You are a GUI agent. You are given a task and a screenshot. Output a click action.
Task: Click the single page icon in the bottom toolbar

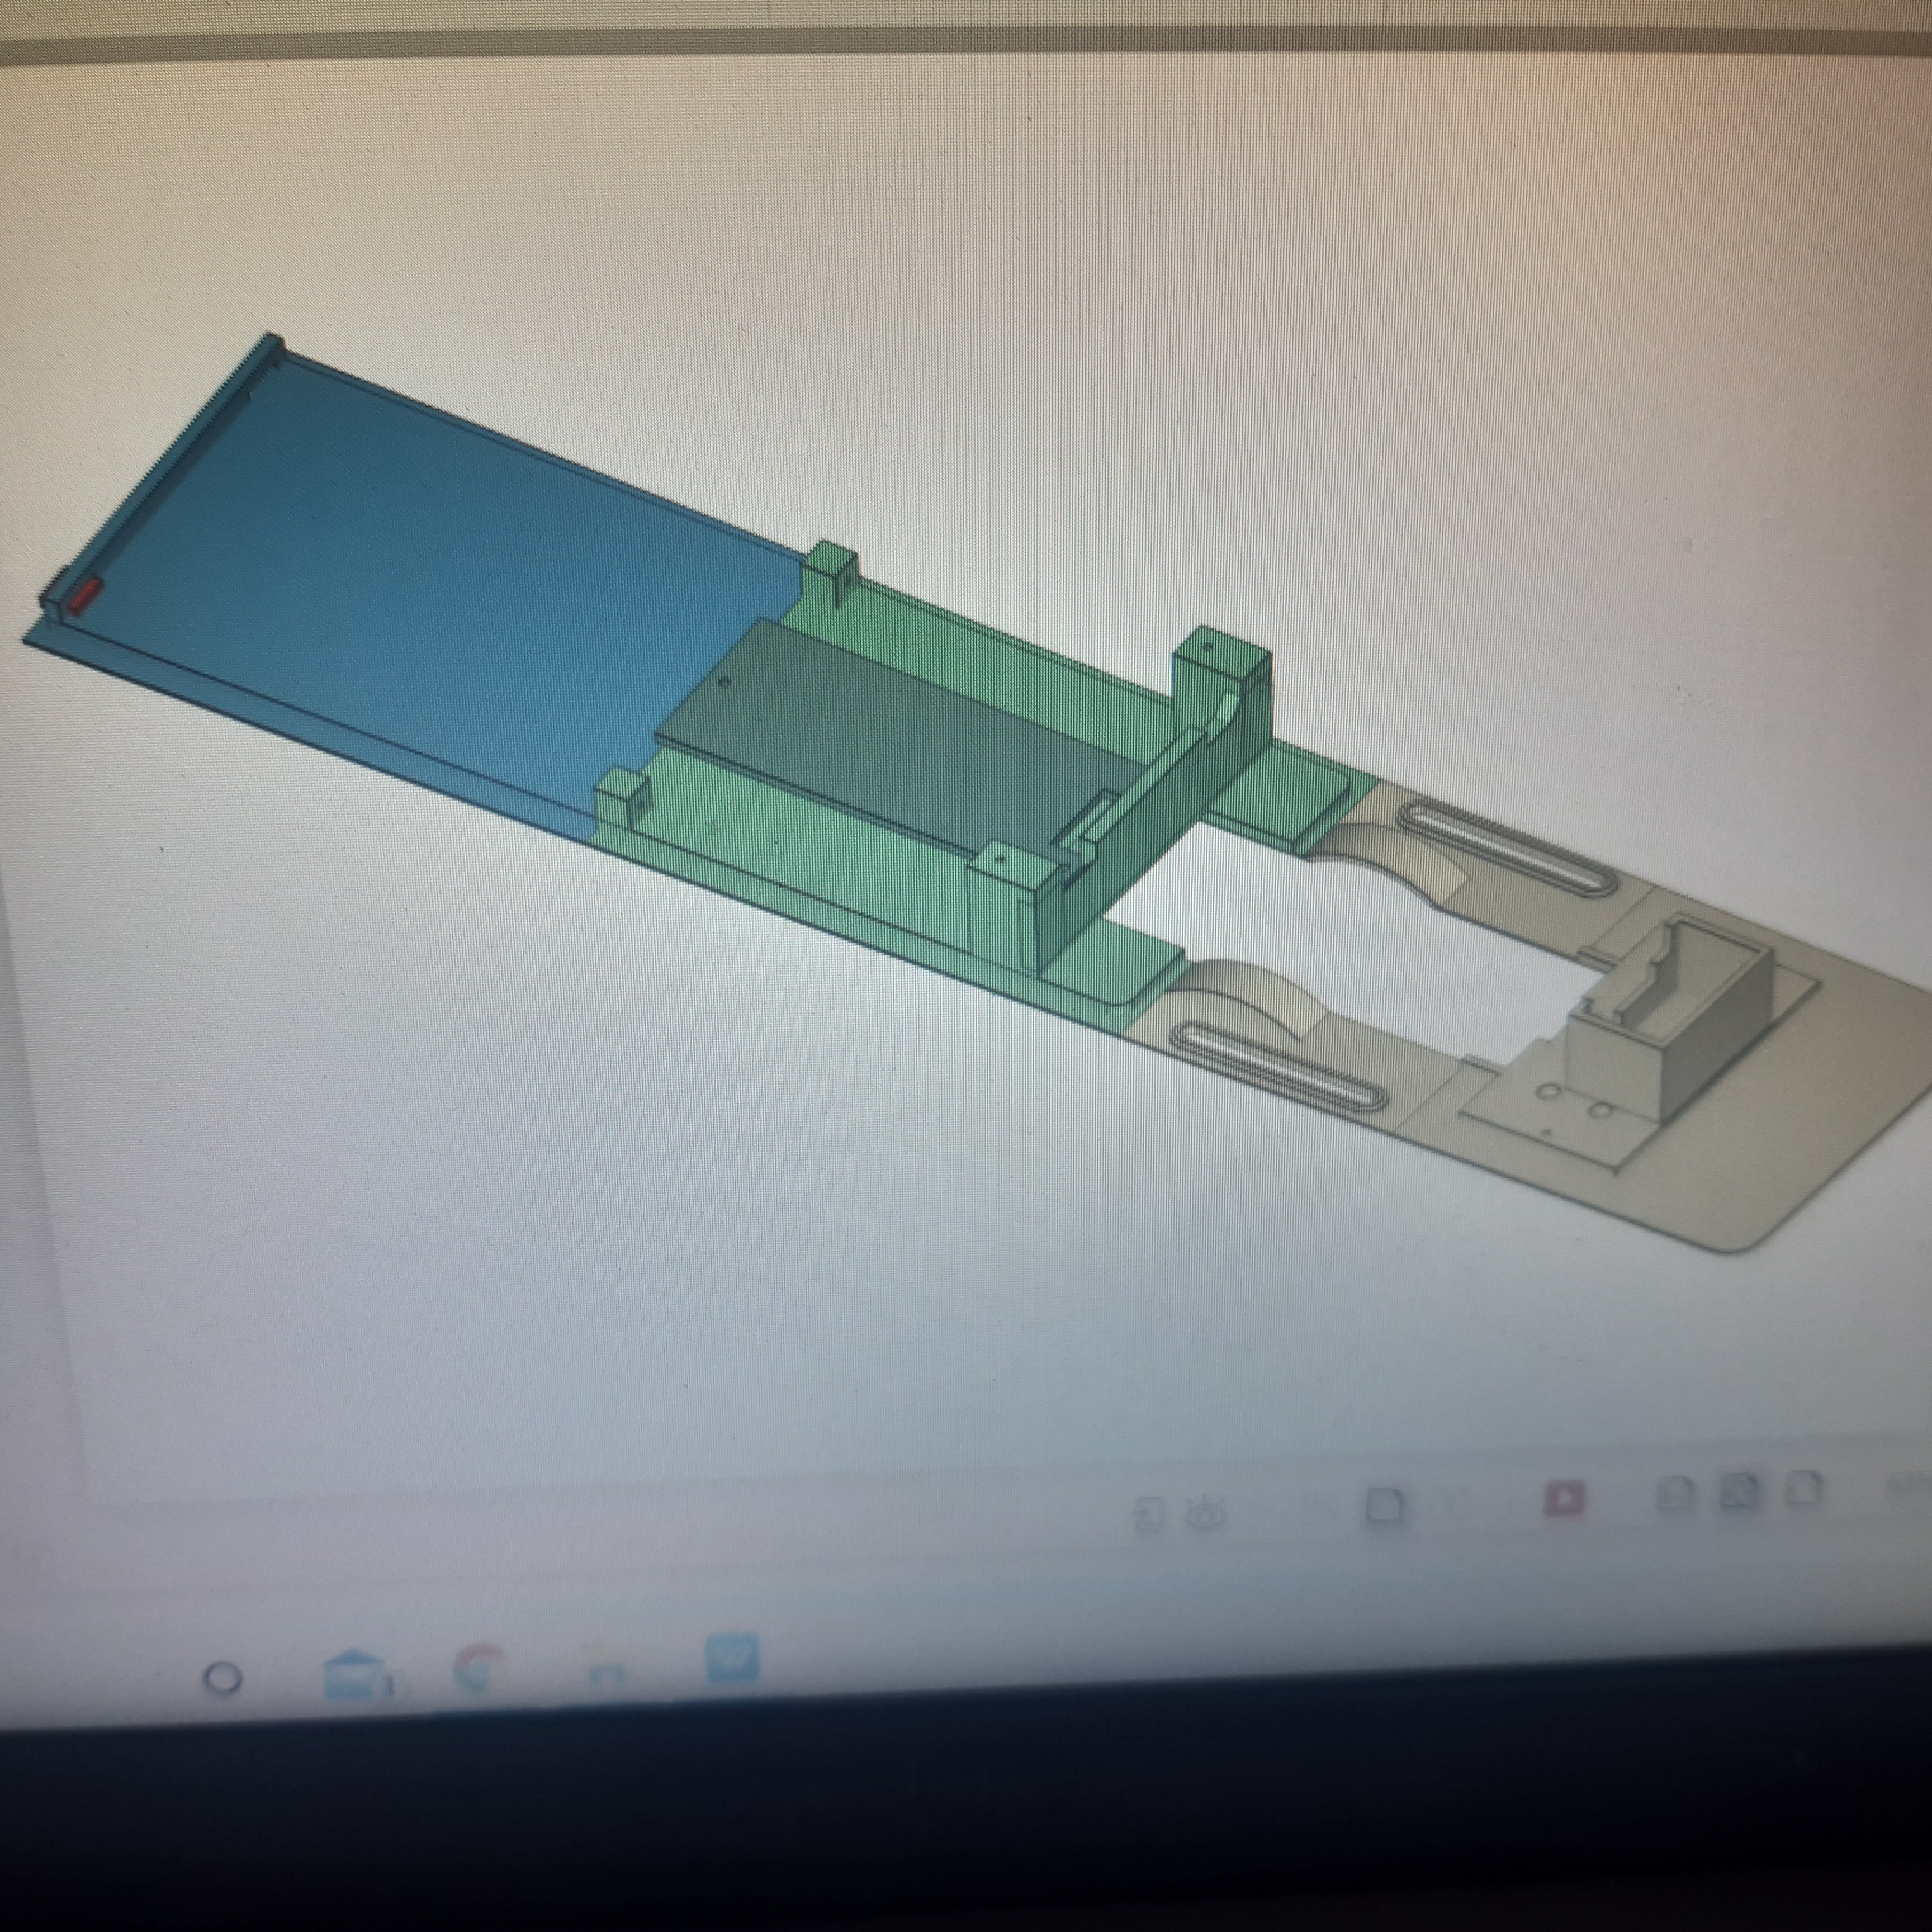1385,1505
